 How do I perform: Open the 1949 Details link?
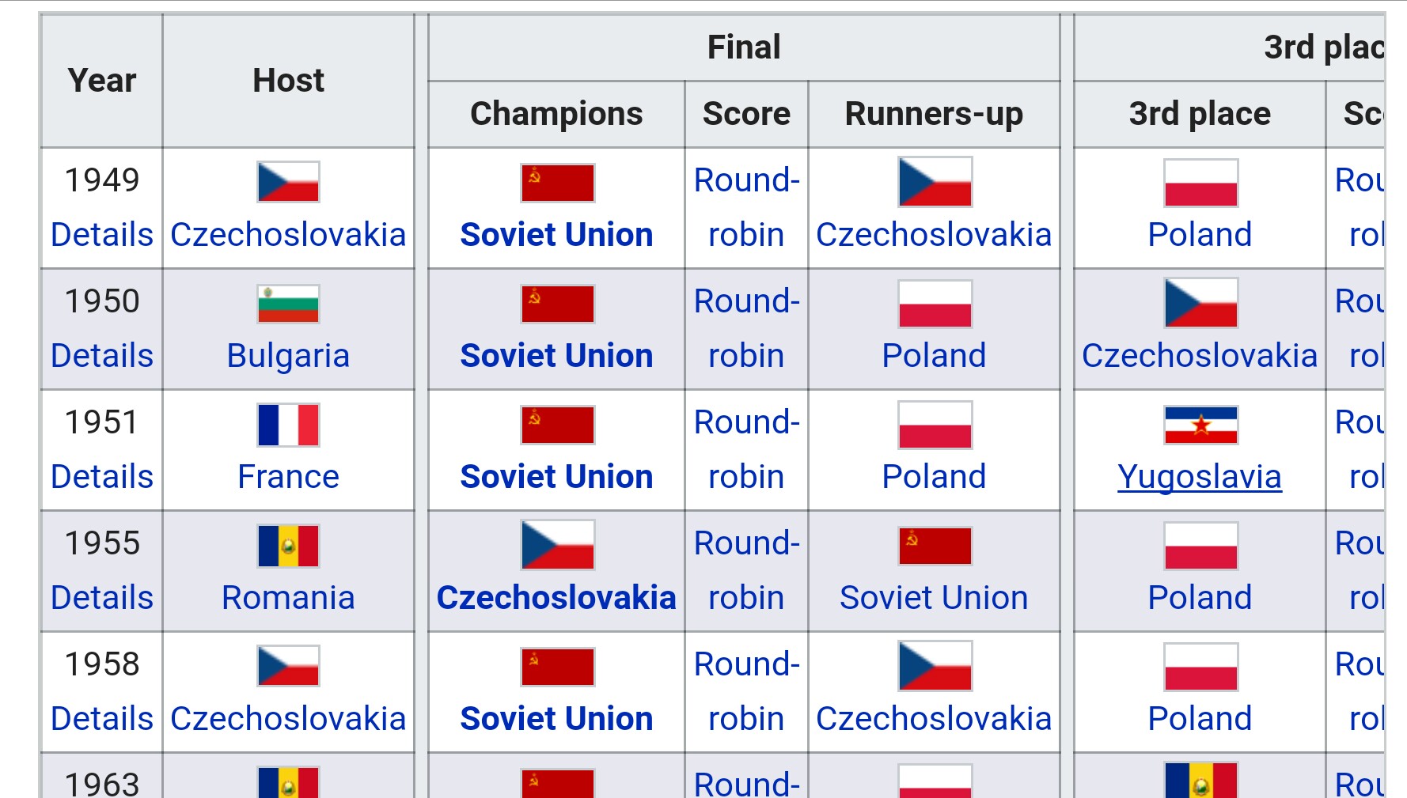(102, 235)
